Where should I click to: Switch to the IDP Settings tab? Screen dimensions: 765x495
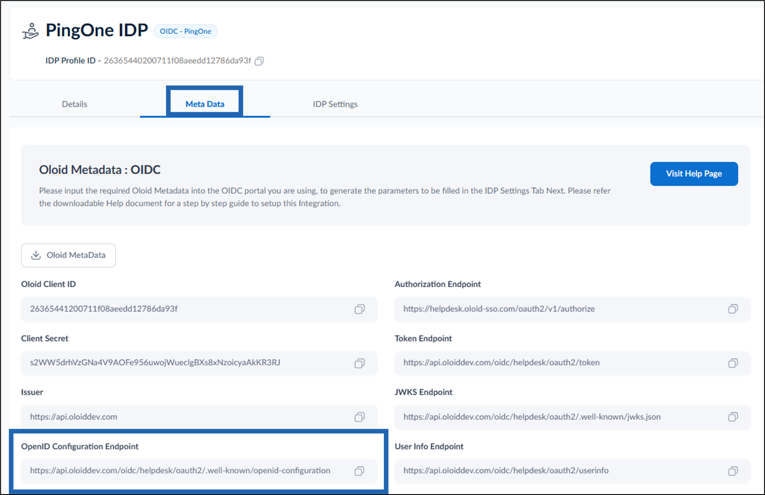point(335,104)
